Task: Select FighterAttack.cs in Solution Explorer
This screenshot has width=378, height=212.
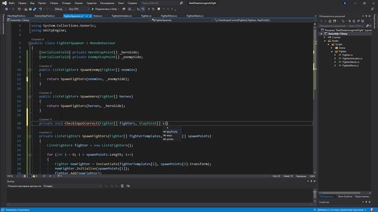Action: [x=351, y=62]
